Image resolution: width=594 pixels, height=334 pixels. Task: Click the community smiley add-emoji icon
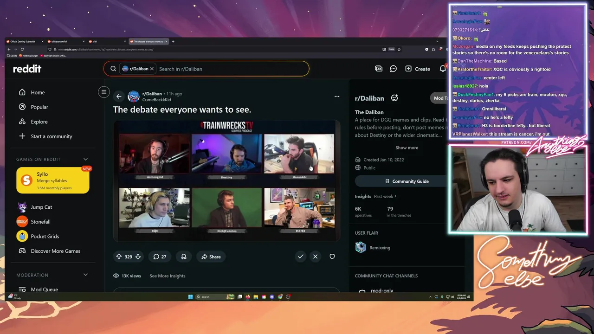click(x=394, y=98)
